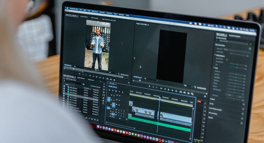
Task: Select the green audio clip in timeline
Action: click(159, 123)
